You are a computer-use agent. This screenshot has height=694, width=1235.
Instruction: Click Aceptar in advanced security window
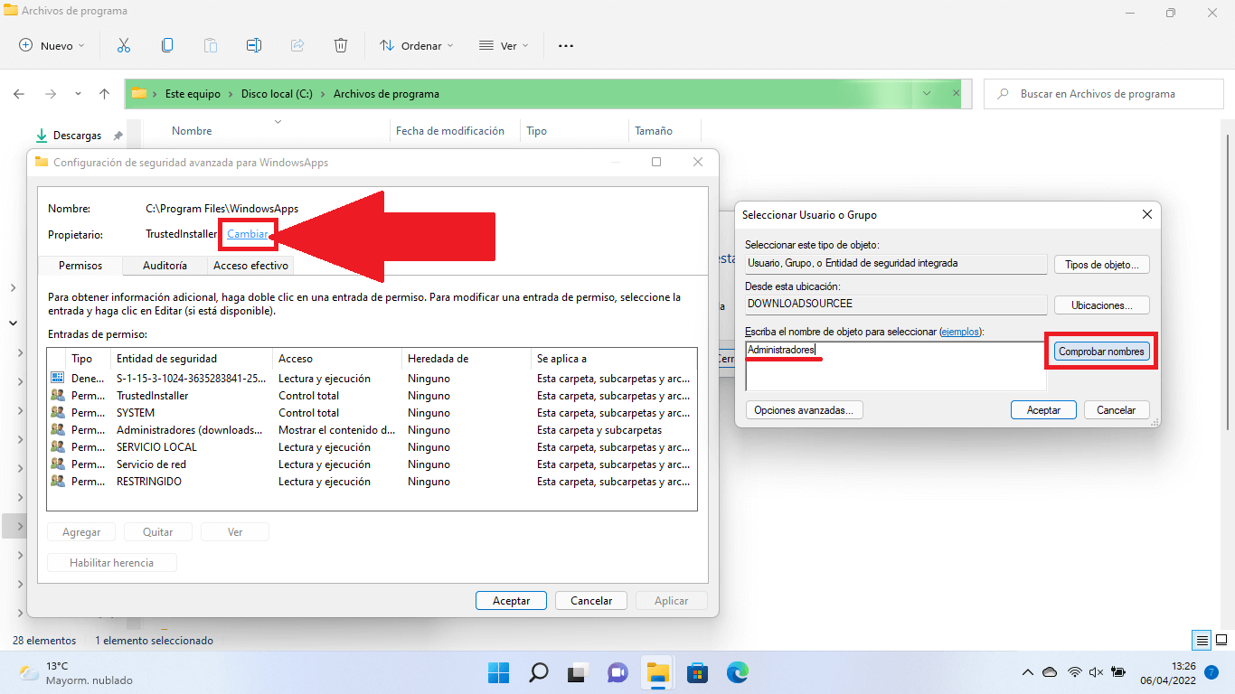click(x=511, y=601)
